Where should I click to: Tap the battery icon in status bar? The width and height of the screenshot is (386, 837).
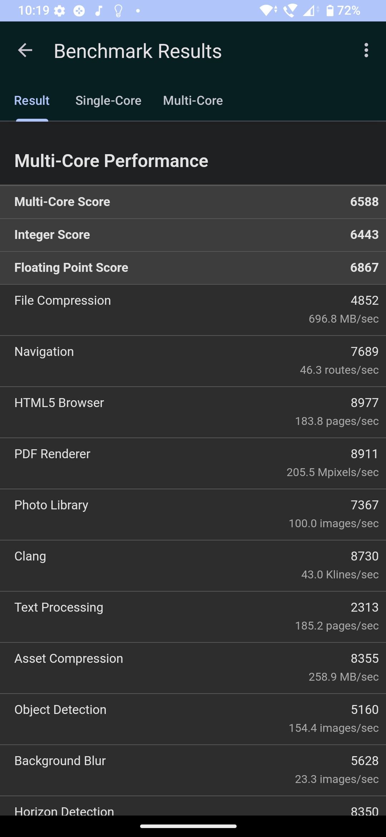coord(330,11)
